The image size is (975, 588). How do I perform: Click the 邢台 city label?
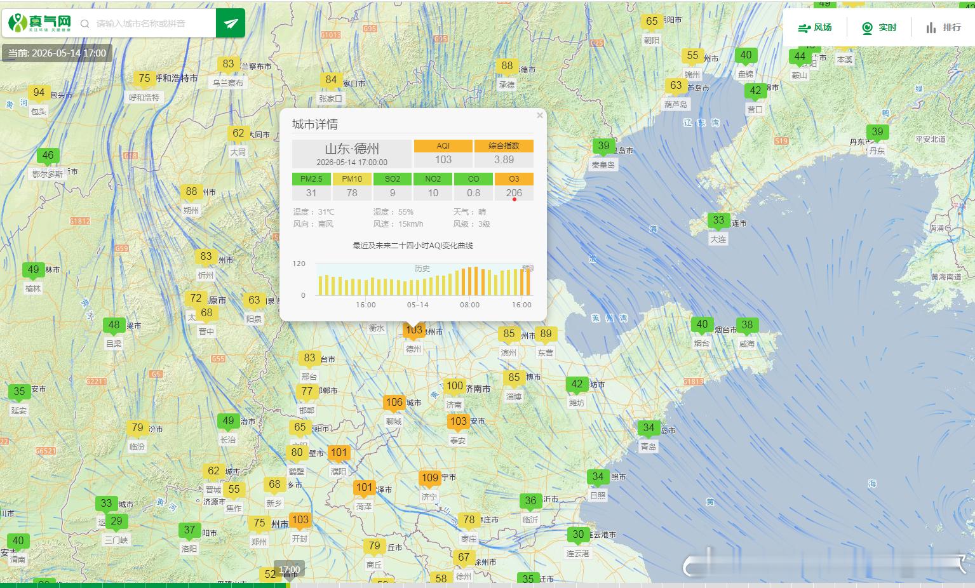coord(309,377)
